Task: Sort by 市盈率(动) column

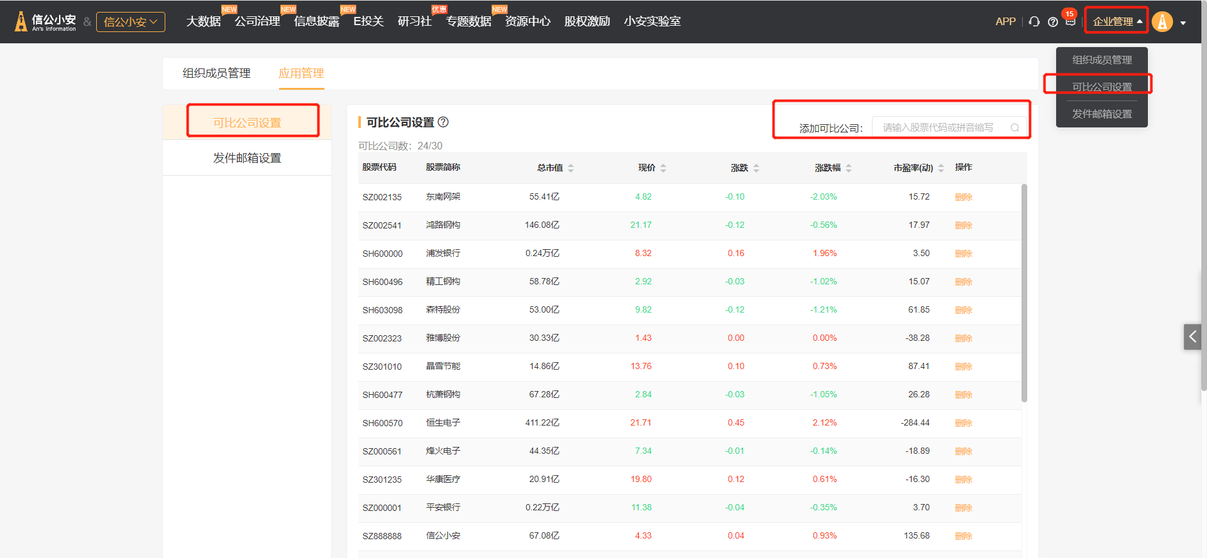Action: [x=941, y=168]
